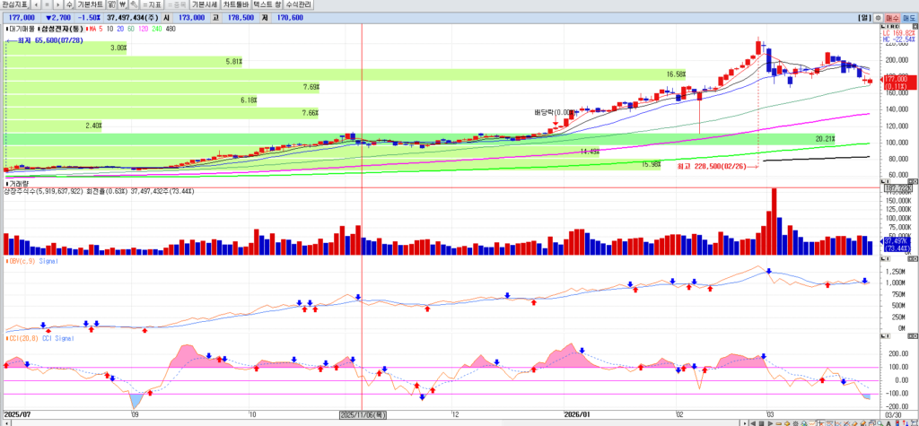Open 수식관리 formula manager

[x=310, y=4]
